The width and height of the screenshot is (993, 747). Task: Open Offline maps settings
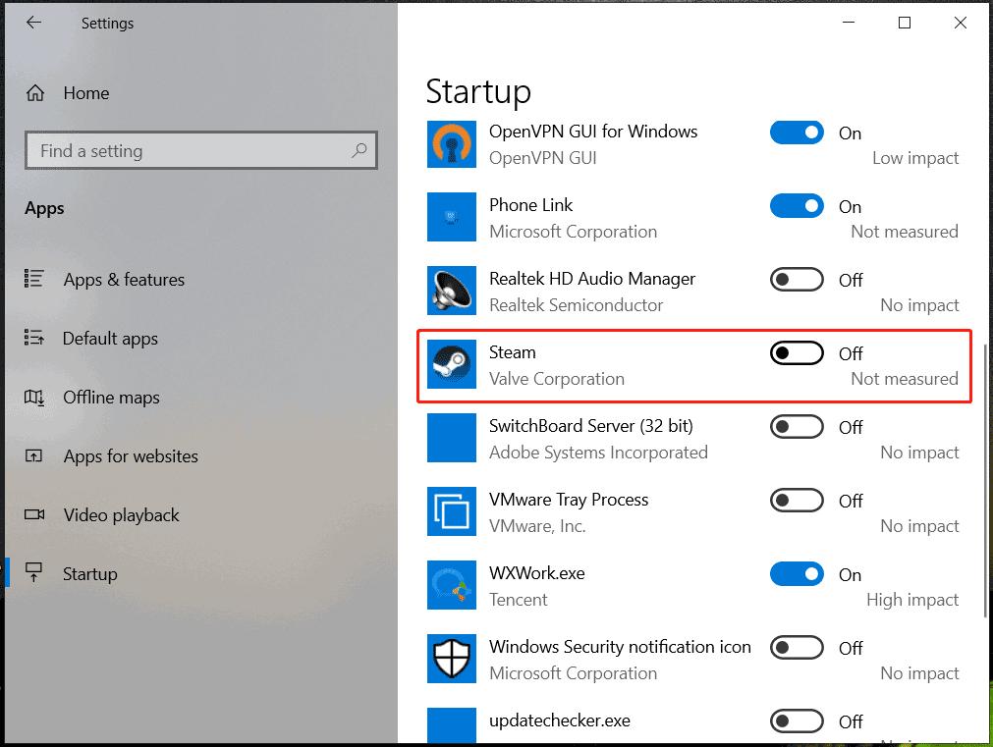[x=111, y=398]
